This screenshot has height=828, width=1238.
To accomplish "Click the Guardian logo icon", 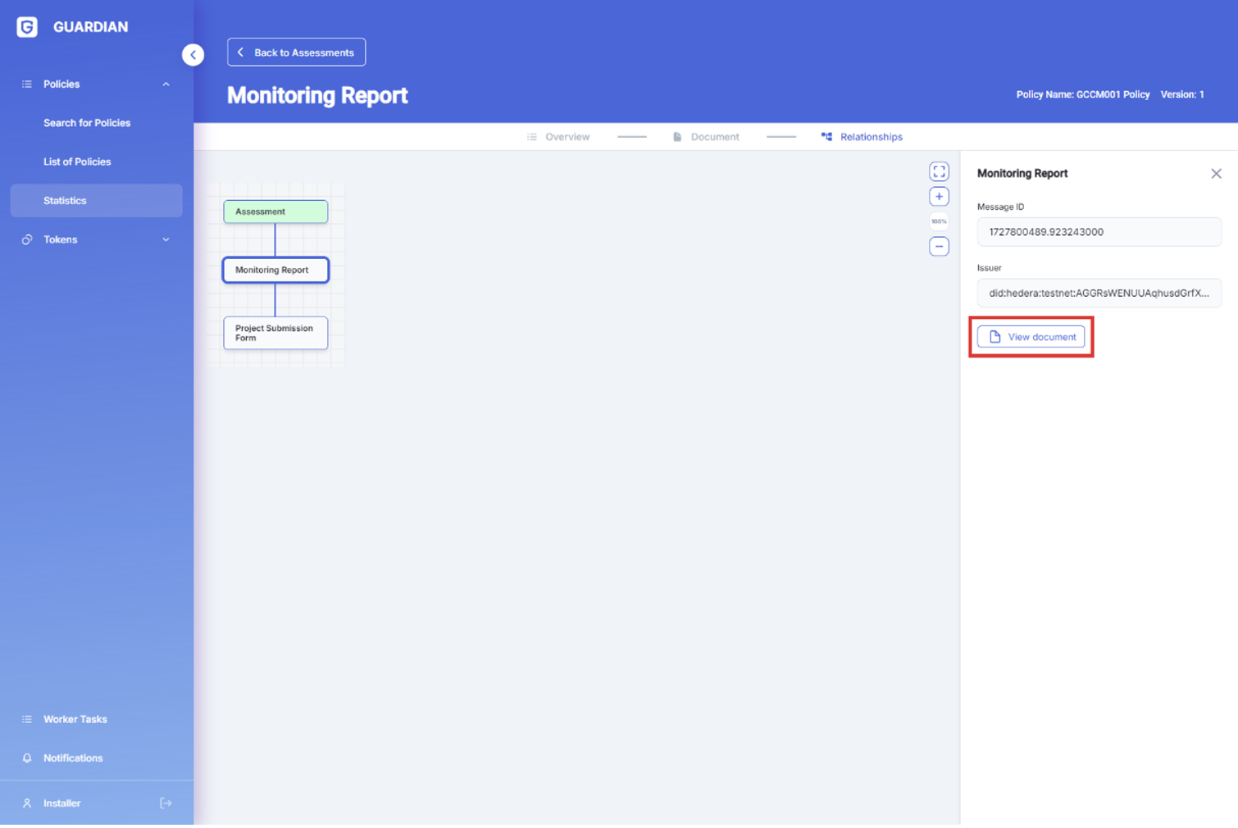I will point(27,27).
